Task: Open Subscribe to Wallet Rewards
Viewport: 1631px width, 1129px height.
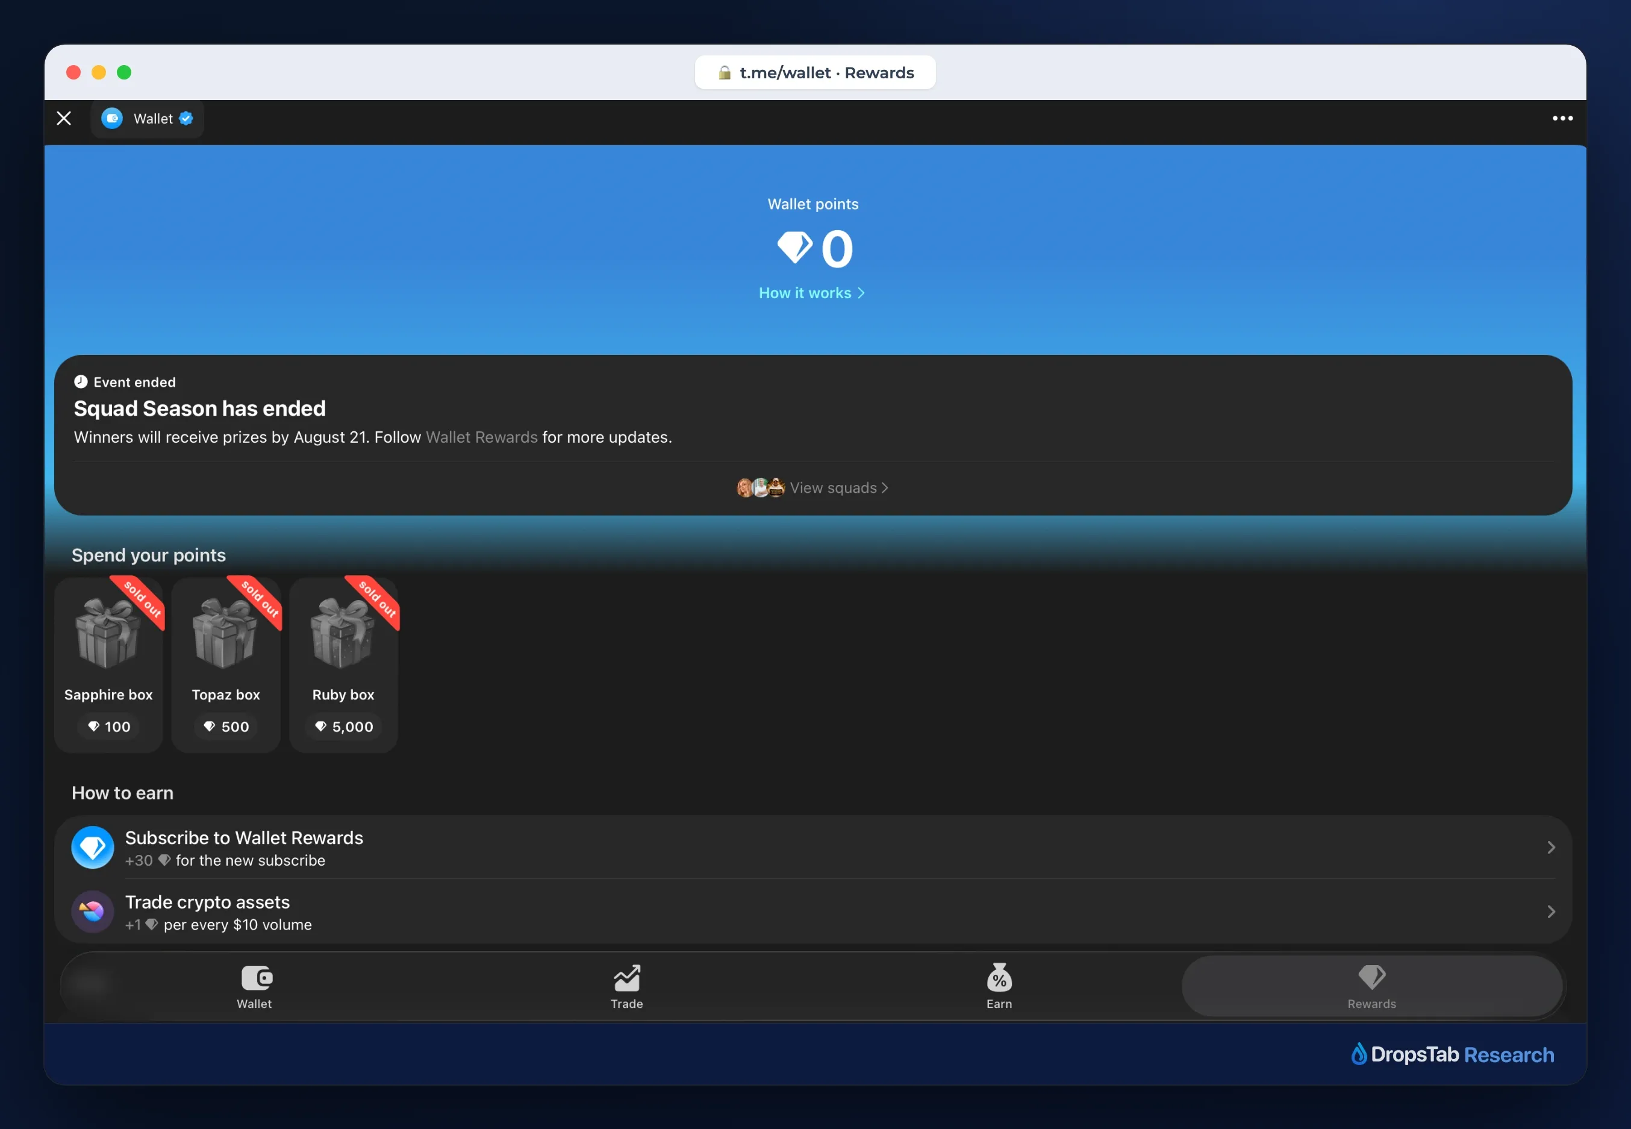Action: pos(813,848)
